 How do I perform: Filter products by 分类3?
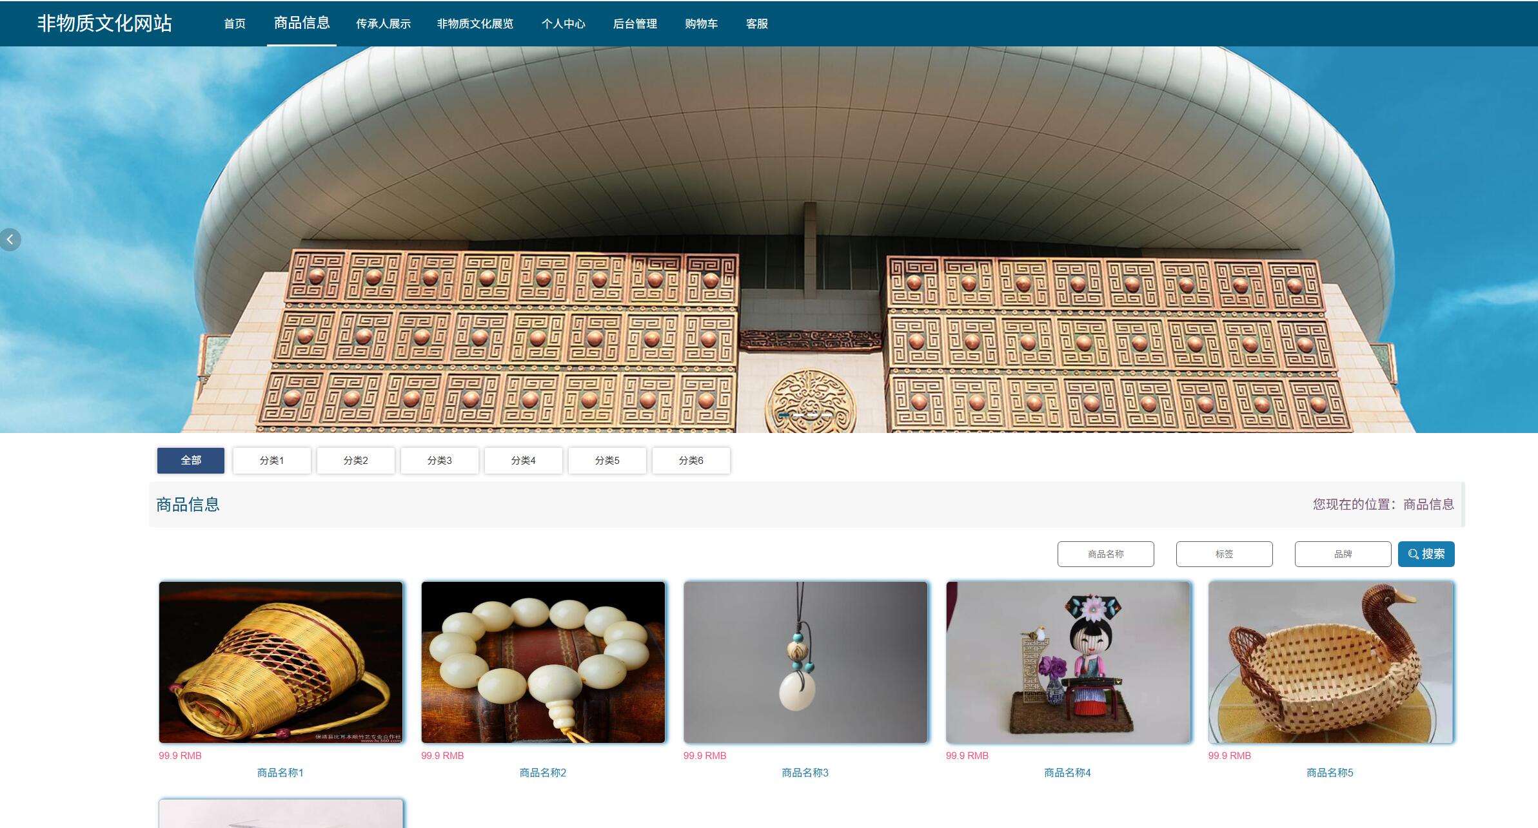[x=439, y=461]
